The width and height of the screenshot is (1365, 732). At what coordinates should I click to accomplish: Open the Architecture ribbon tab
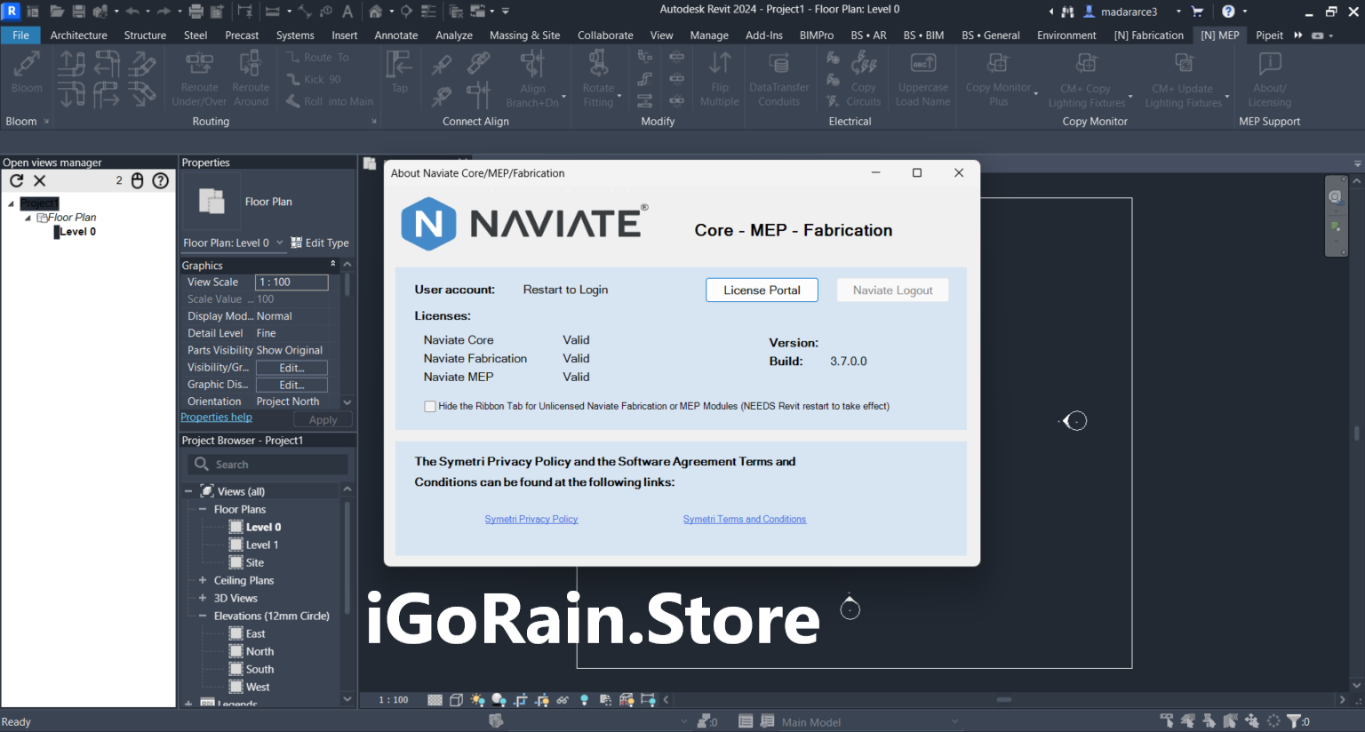[x=78, y=36]
